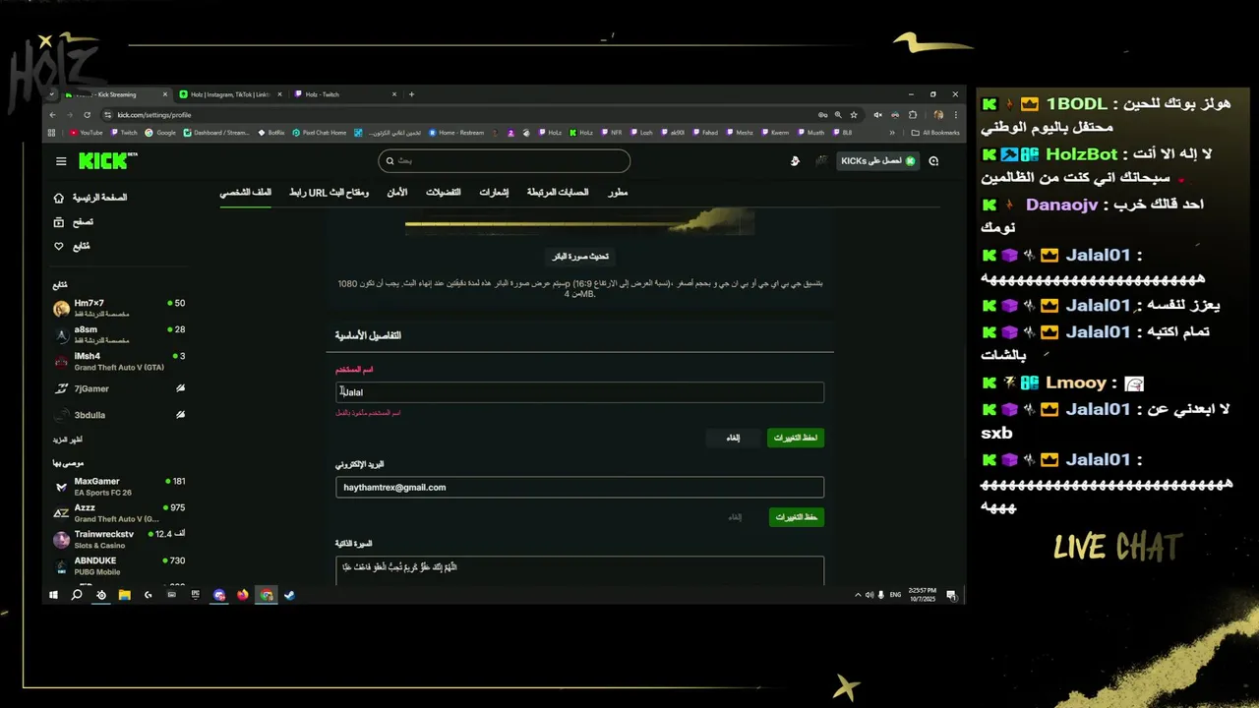Click the Update banner image button

[580, 257]
